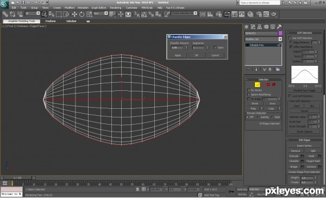Click the Select and Manipulate icon

pos(121,14)
